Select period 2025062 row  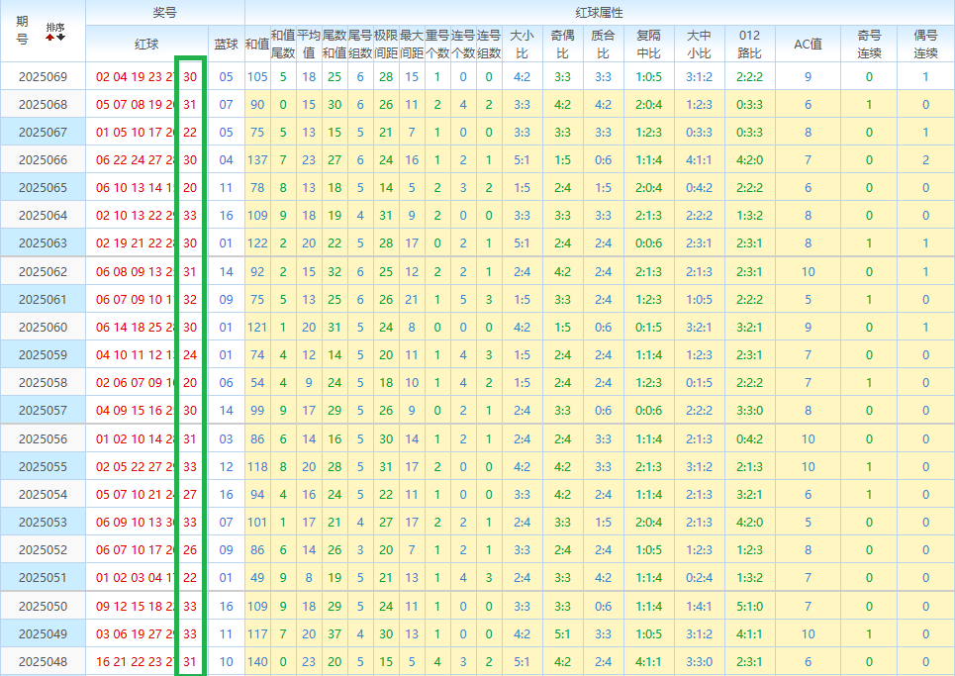coord(477,271)
